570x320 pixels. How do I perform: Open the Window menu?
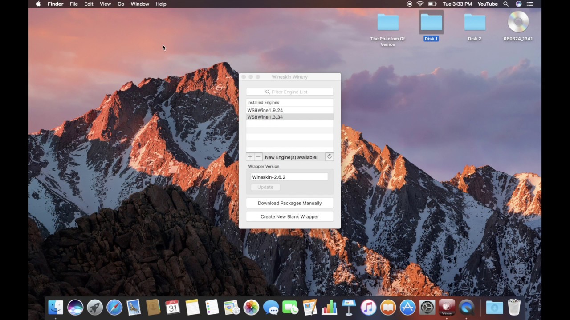click(140, 4)
